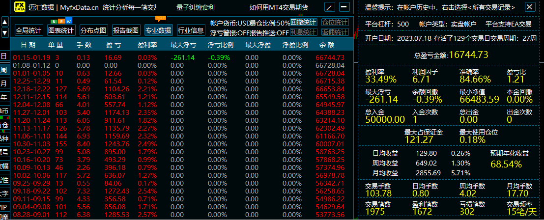544x220 pixels.
Task: Close the right info panel with X
Action: click(x=530, y=7)
